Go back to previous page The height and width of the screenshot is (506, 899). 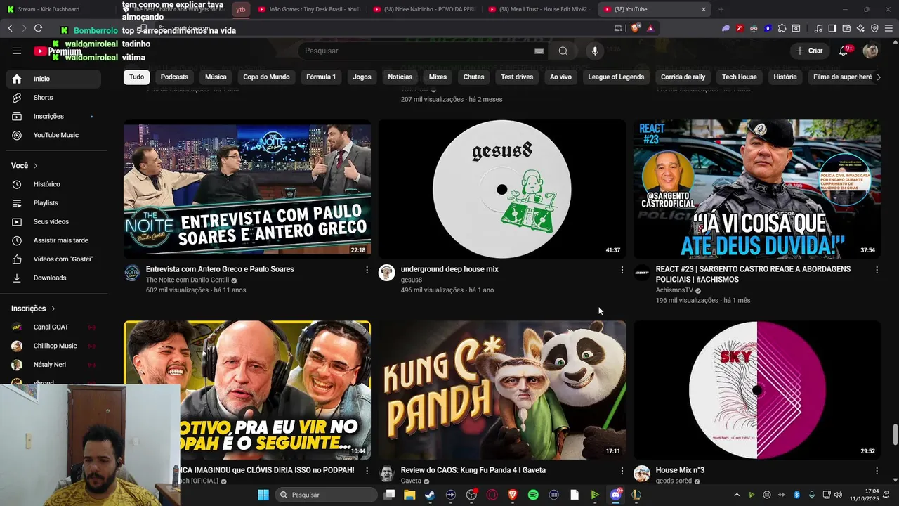[10, 28]
